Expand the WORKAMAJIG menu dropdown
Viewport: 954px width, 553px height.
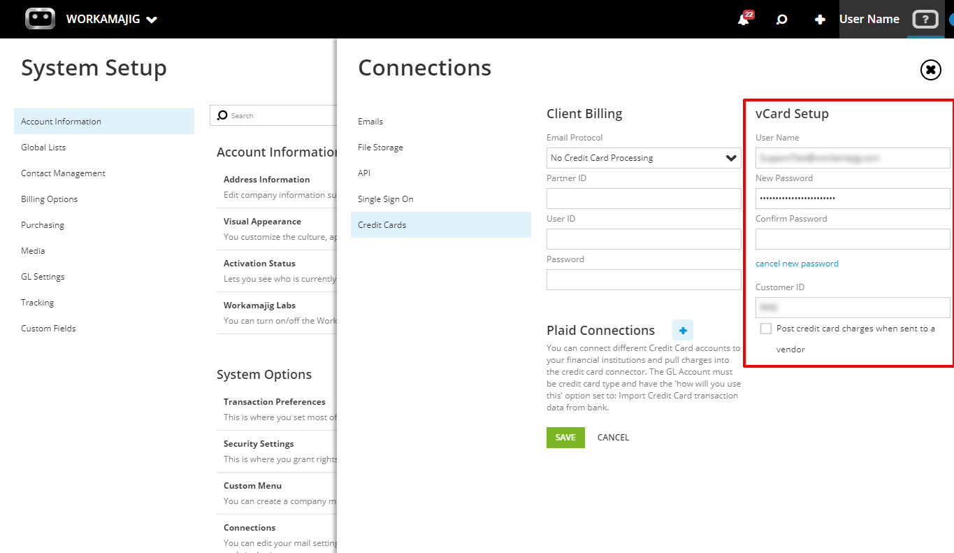point(112,20)
